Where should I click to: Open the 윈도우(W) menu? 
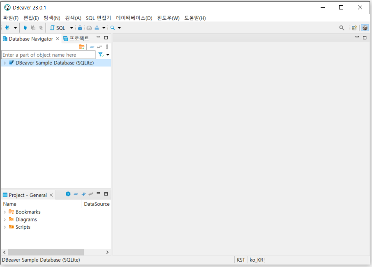(x=168, y=18)
